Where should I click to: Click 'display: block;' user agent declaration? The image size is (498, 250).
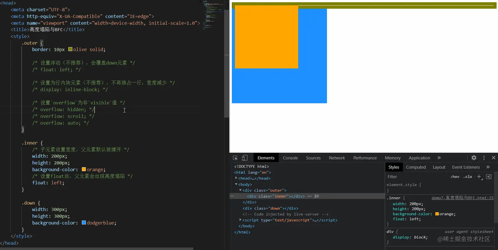click(410, 237)
